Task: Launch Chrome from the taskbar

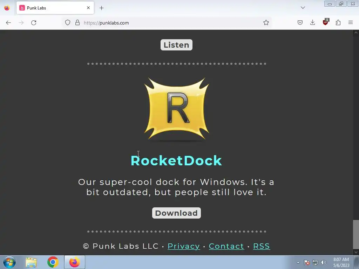Action: point(53,262)
